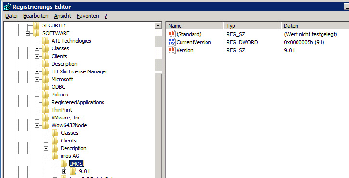Click the VMware, Inc. folder icon
The height and width of the screenshot is (178, 349).
click(x=45, y=118)
